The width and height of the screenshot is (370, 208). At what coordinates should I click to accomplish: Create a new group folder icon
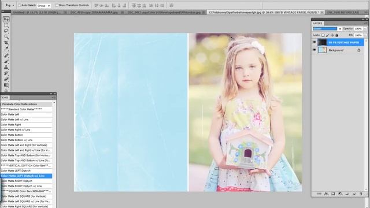coord(347,194)
